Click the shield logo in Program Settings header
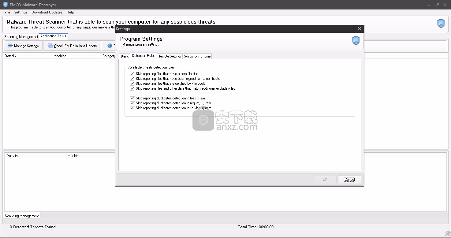This screenshot has width=451, height=238. click(356, 41)
